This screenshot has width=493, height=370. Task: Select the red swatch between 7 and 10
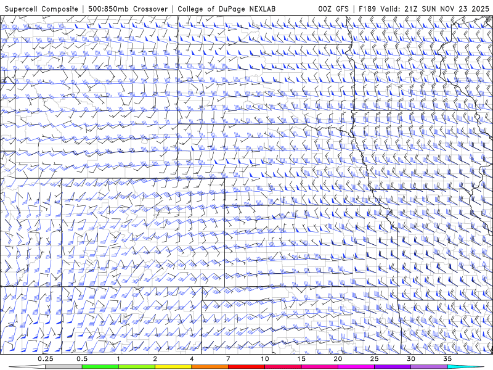pyautogui.click(x=246, y=367)
